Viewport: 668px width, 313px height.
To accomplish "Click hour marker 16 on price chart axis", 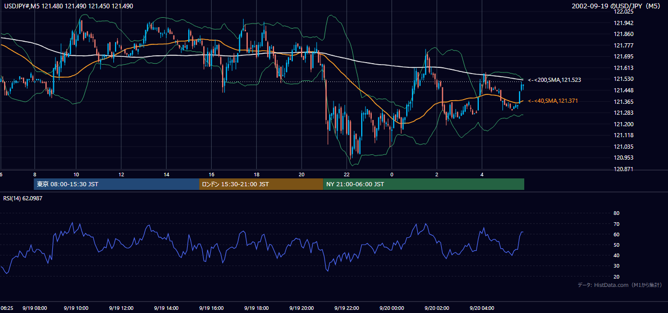I will pos(212,174).
